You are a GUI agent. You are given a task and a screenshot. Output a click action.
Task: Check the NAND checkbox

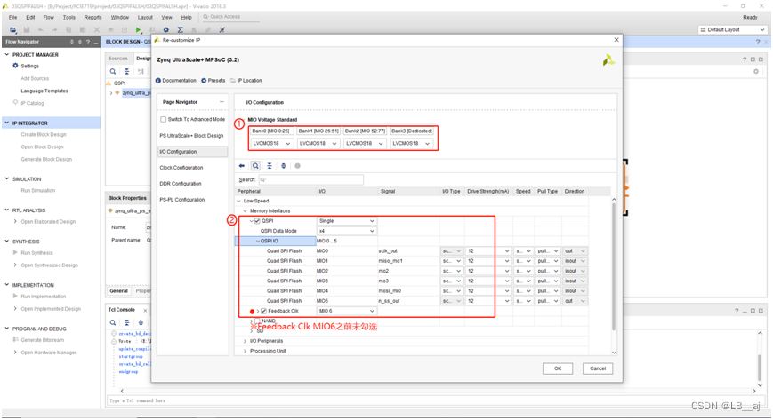click(x=257, y=321)
